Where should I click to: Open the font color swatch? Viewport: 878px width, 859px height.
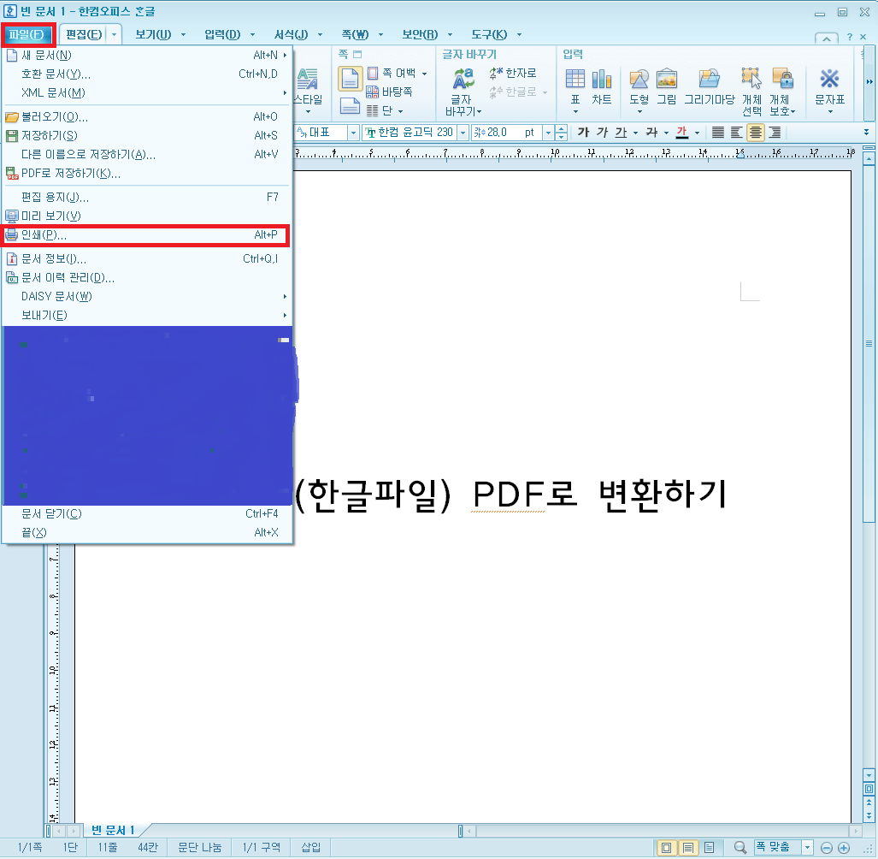[684, 133]
